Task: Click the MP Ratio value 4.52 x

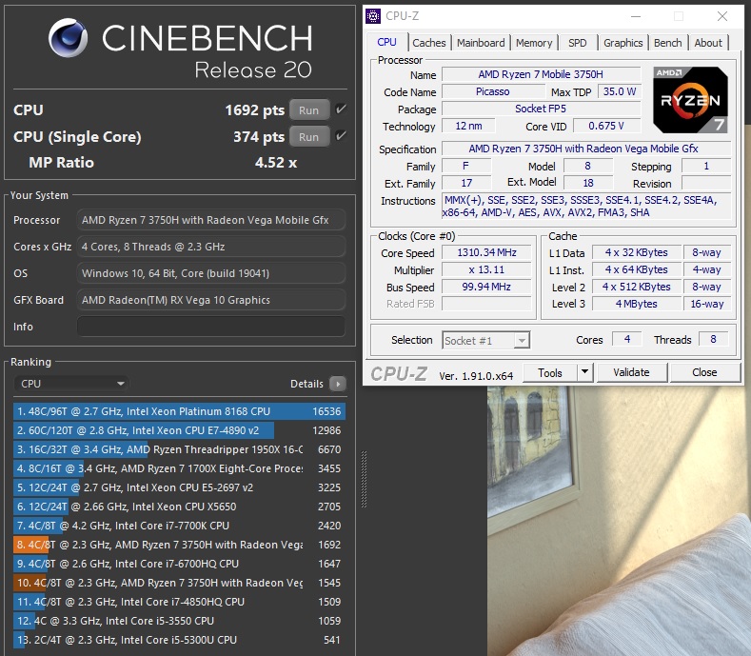Action: (276, 163)
